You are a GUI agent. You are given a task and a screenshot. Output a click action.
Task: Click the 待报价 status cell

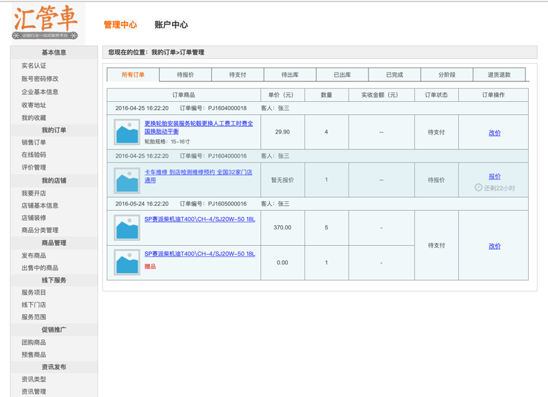(436, 180)
